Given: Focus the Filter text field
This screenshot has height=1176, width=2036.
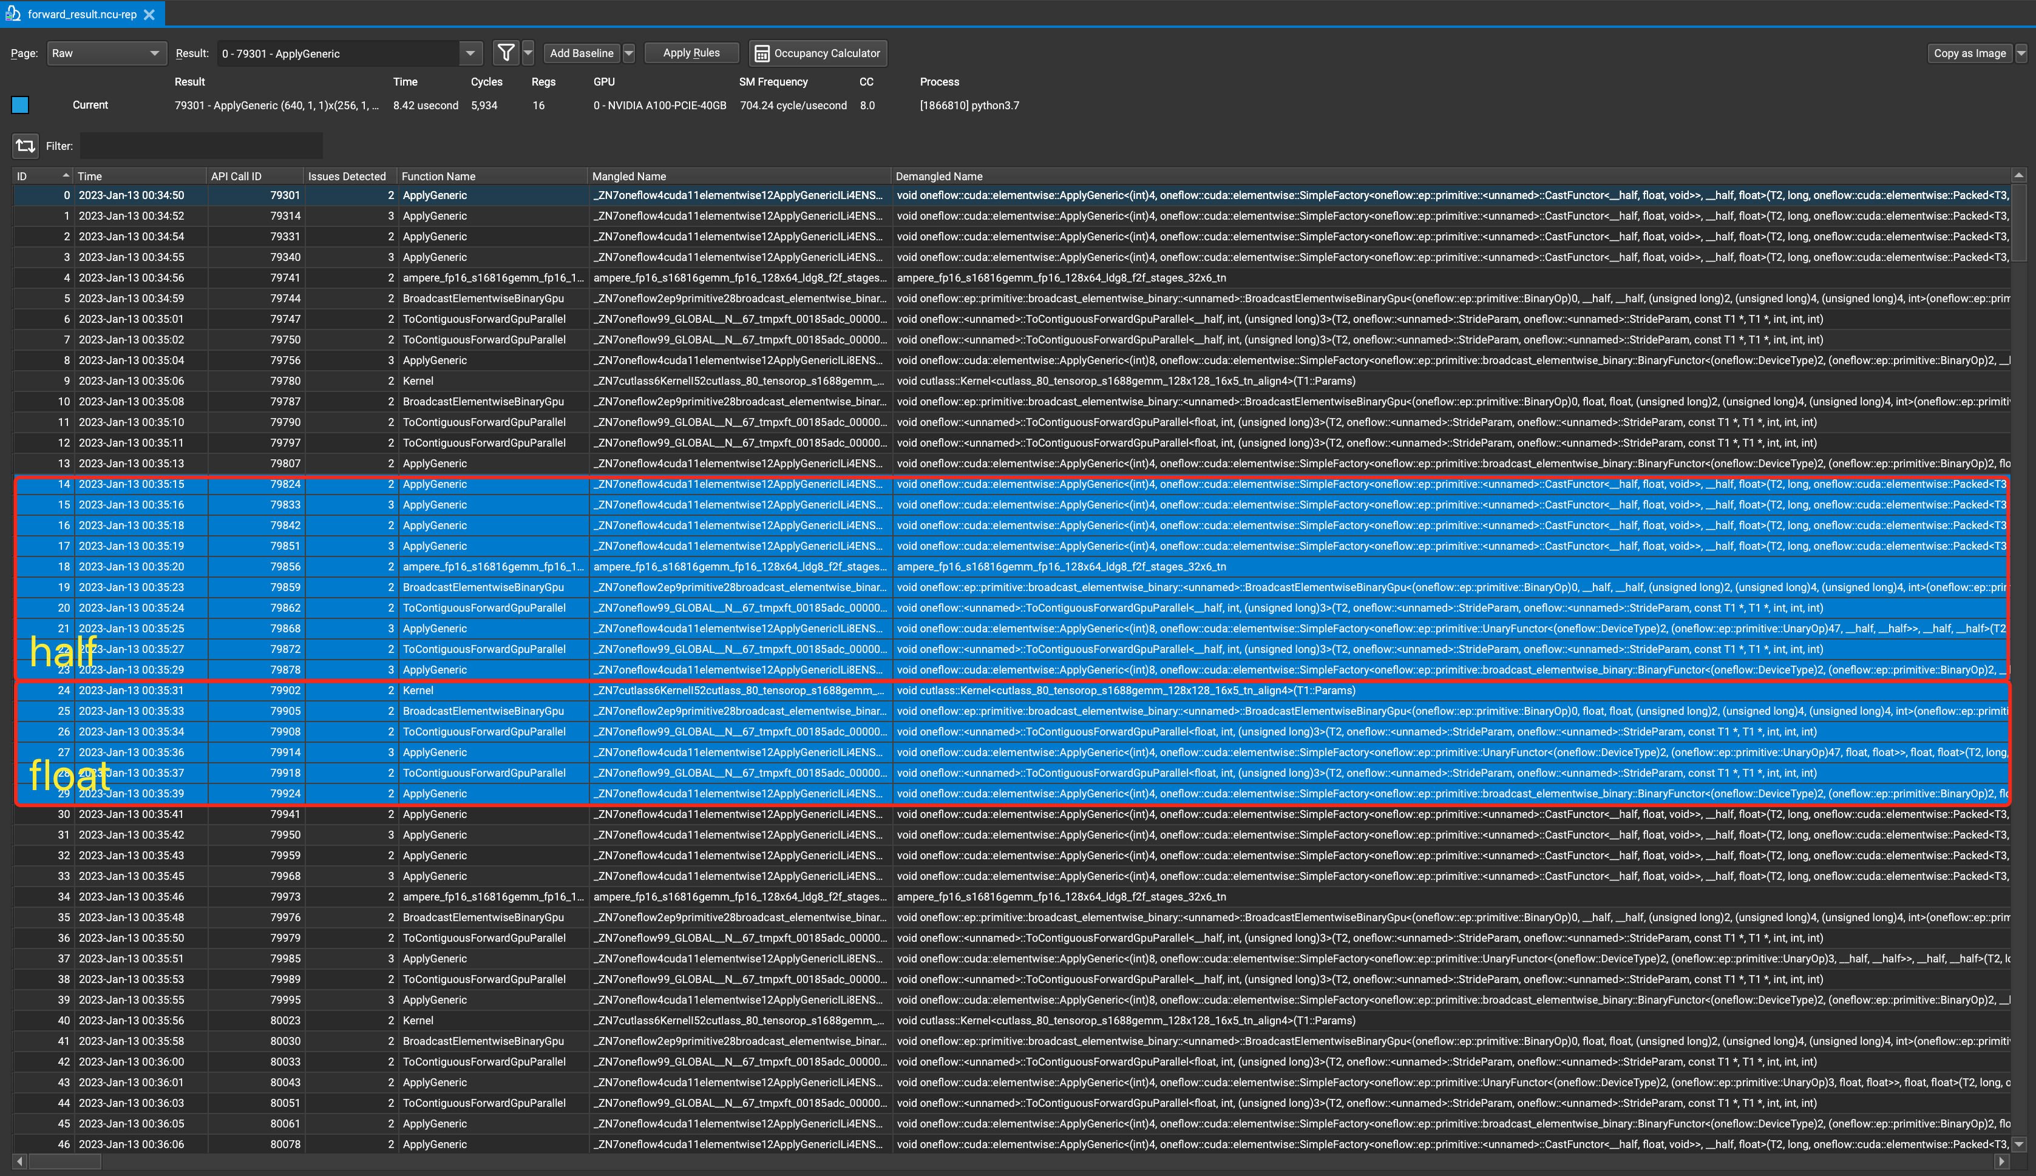Looking at the screenshot, I should click(201, 146).
